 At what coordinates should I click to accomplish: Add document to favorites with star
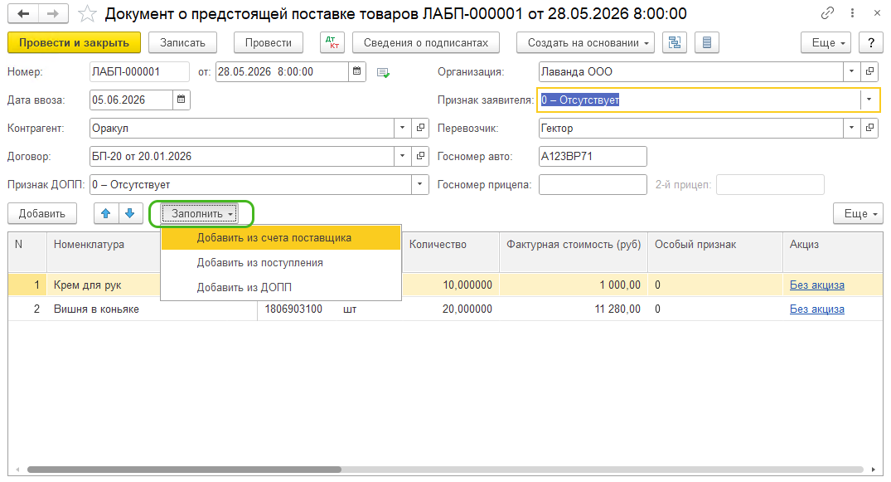87,13
